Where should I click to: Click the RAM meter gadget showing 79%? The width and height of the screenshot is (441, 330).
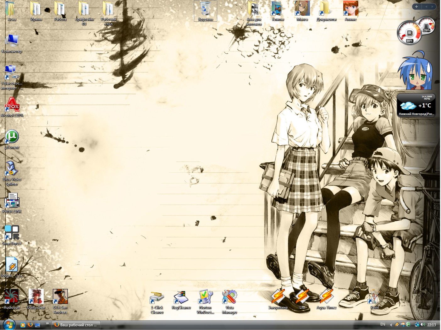click(x=427, y=25)
